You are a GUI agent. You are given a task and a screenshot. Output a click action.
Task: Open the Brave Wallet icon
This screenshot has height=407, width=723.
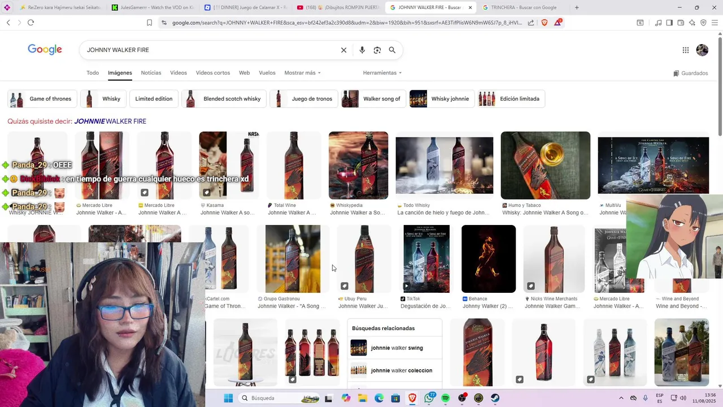pyautogui.click(x=681, y=23)
